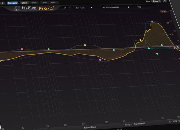Go to next preset with right arrow
Viewport: 180px width, 130px height.
click(x=128, y=7)
